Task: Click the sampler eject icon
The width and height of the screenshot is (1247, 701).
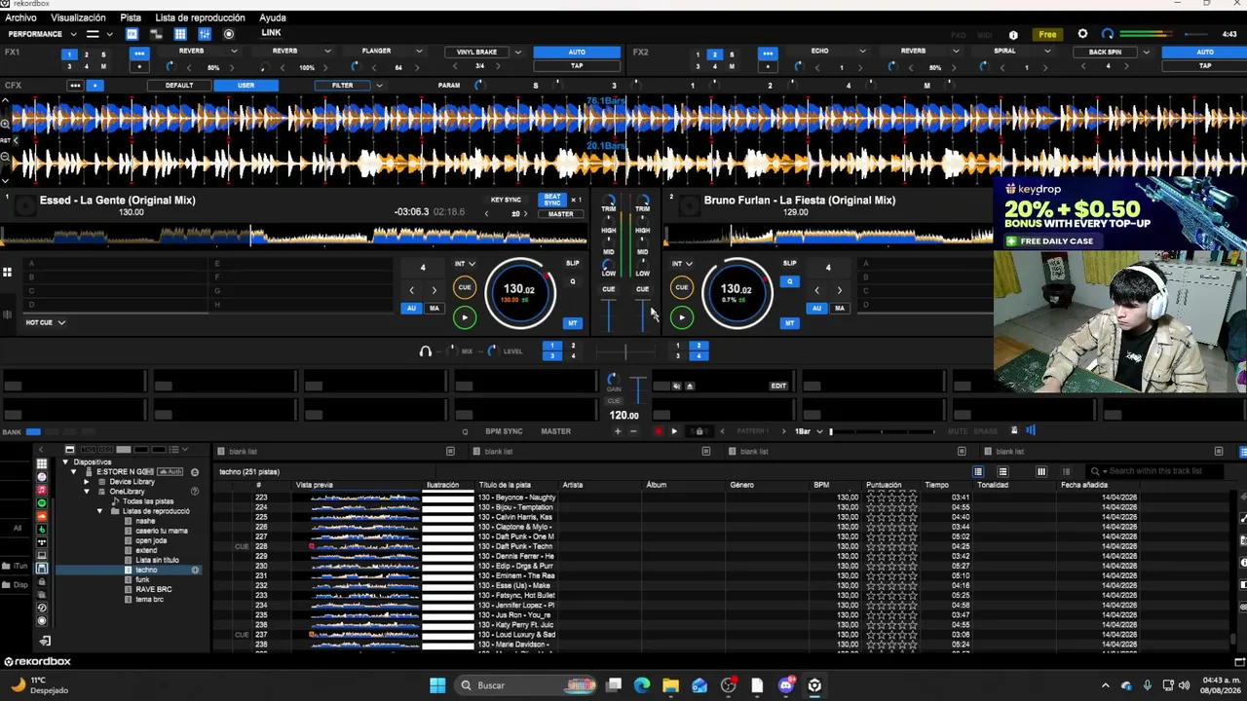Action: coord(690,386)
